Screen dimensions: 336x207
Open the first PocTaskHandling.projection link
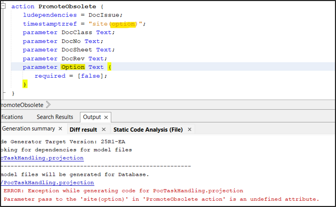coord(41,158)
